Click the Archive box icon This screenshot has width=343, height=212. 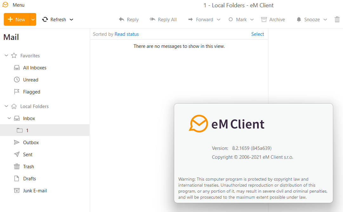[264, 19]
